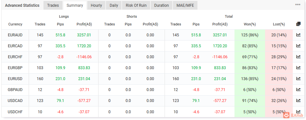Image resolution: width=306 pixels, height=120 pixels.
Task: Click the 86 (83%) won cell
Action: point(250,68)
